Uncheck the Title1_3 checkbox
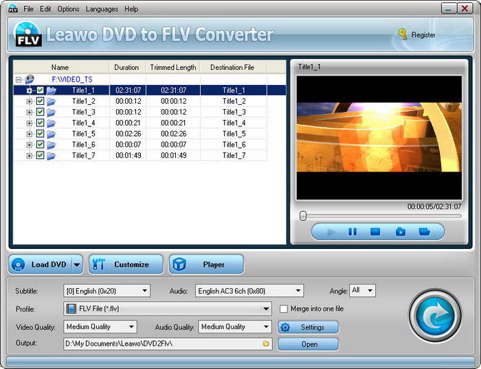 (40, 112)
